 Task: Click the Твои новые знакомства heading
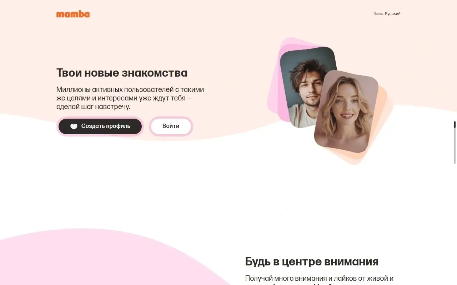tap(122, 73)
